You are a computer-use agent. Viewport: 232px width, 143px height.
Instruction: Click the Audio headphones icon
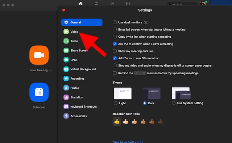pos(66,41)
